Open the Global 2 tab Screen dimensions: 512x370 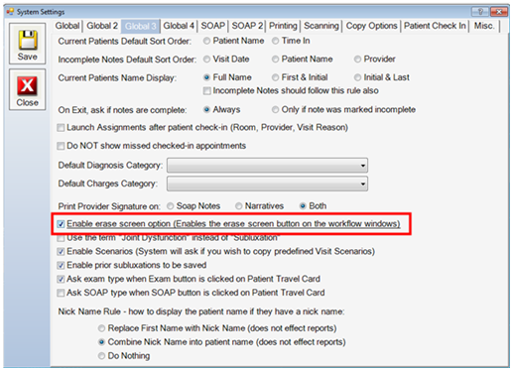tap(102, 26)
